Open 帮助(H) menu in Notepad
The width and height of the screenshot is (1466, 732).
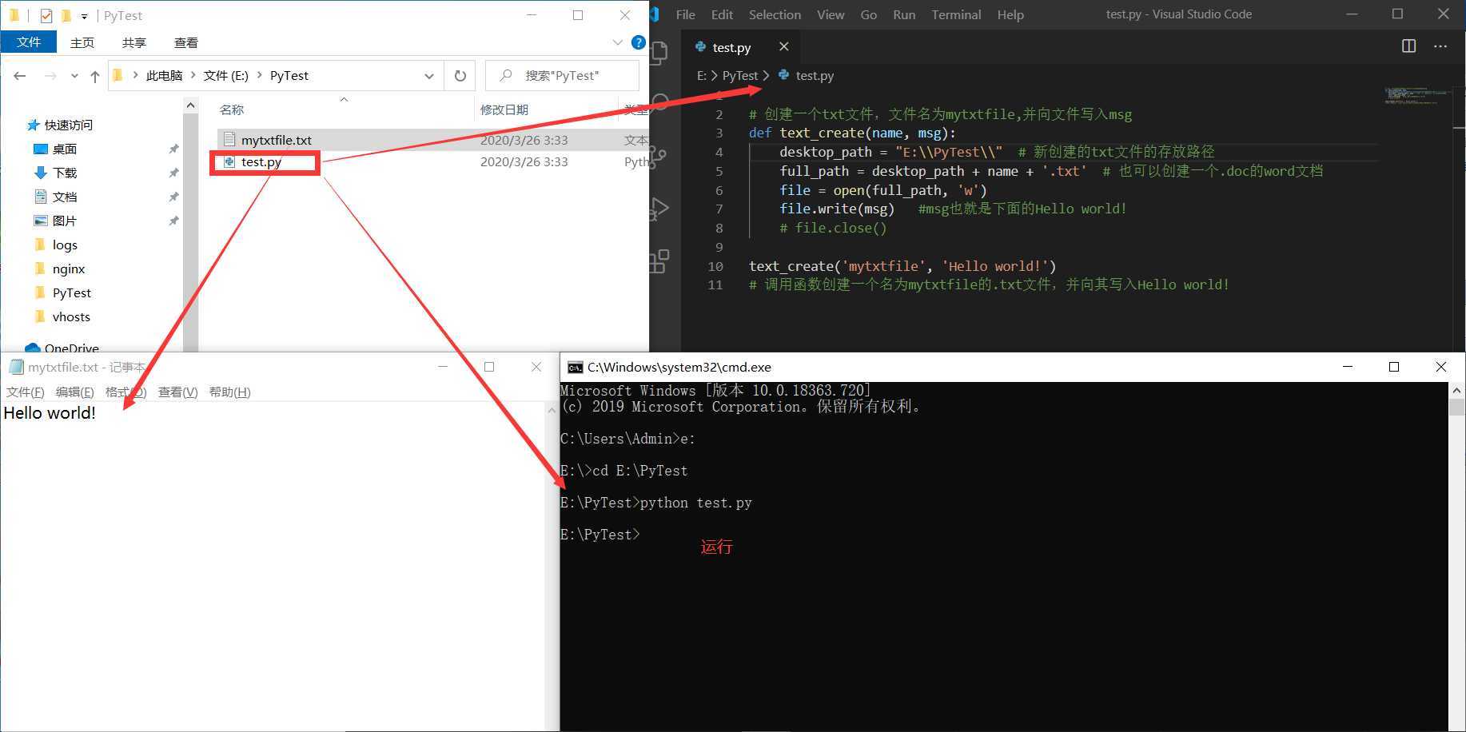[x=229, y=392]
